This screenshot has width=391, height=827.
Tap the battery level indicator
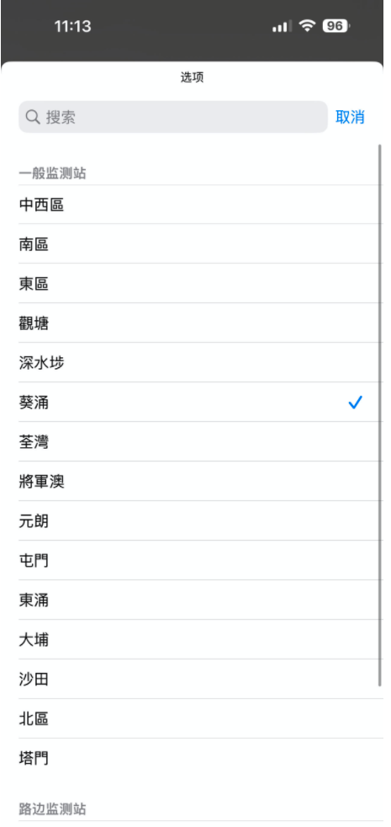coord(336,25)
